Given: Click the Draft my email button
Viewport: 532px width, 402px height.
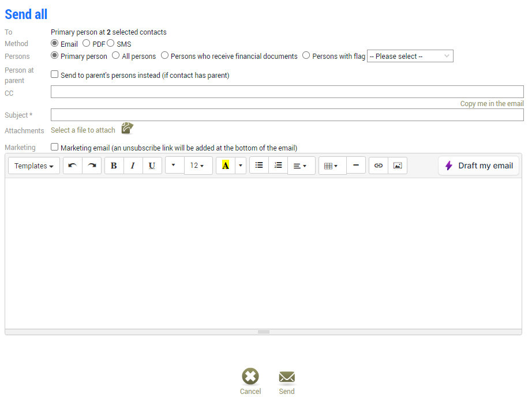Looking at the screenshot, I should pyautogui.click(x=479, y=166).
